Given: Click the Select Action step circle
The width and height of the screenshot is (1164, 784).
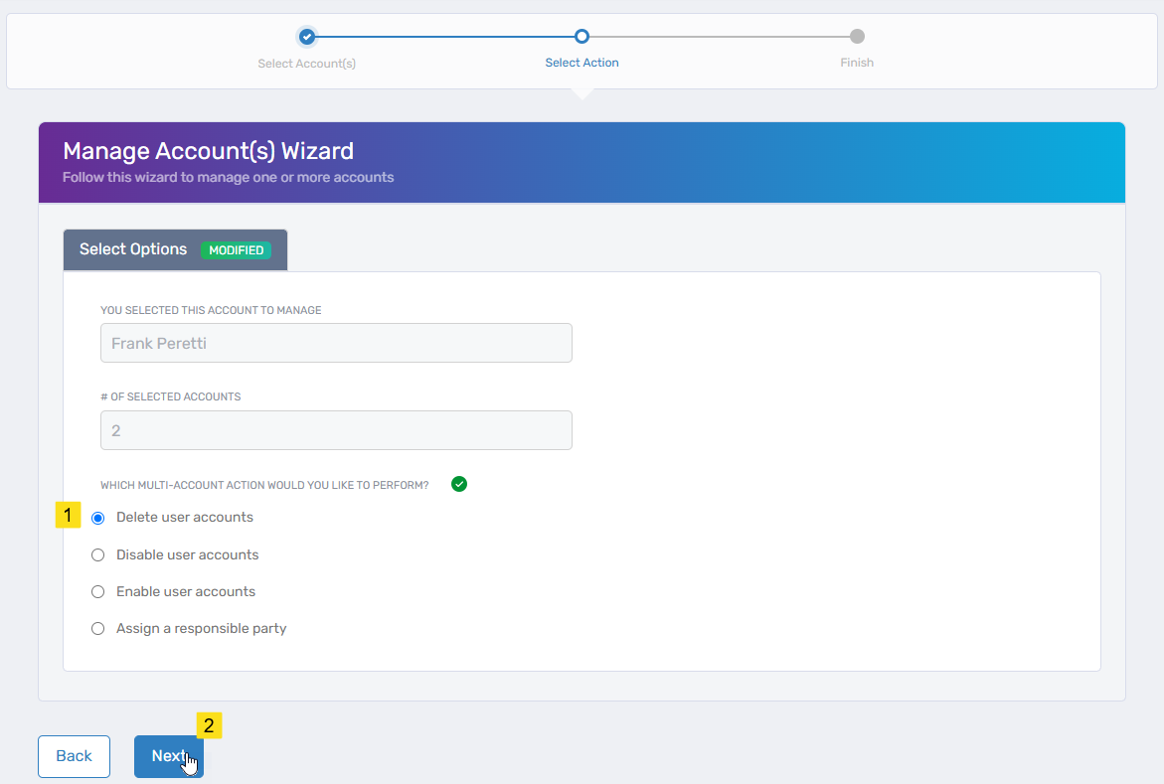Looking at the screenshot, I should [582, 37].
